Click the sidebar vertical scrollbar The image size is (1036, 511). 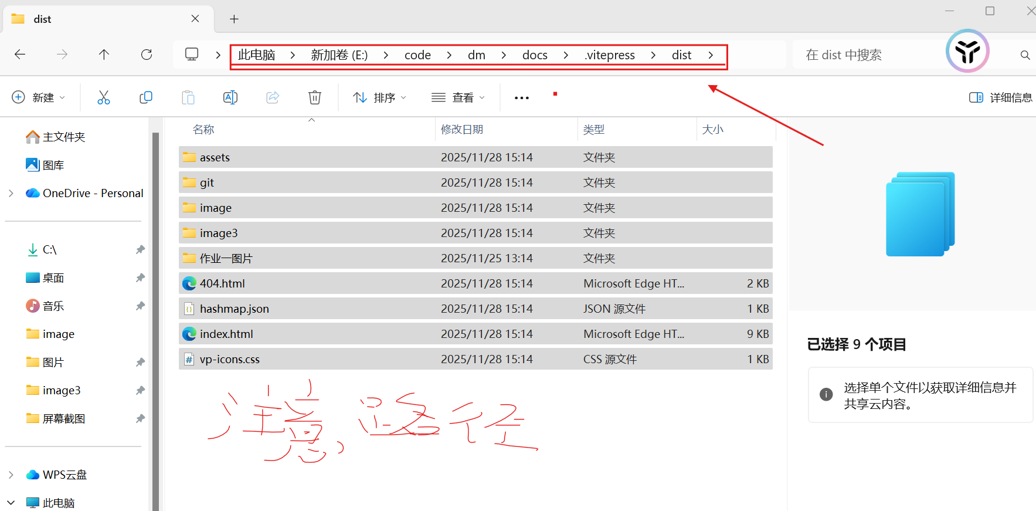(x=155, y=322)
